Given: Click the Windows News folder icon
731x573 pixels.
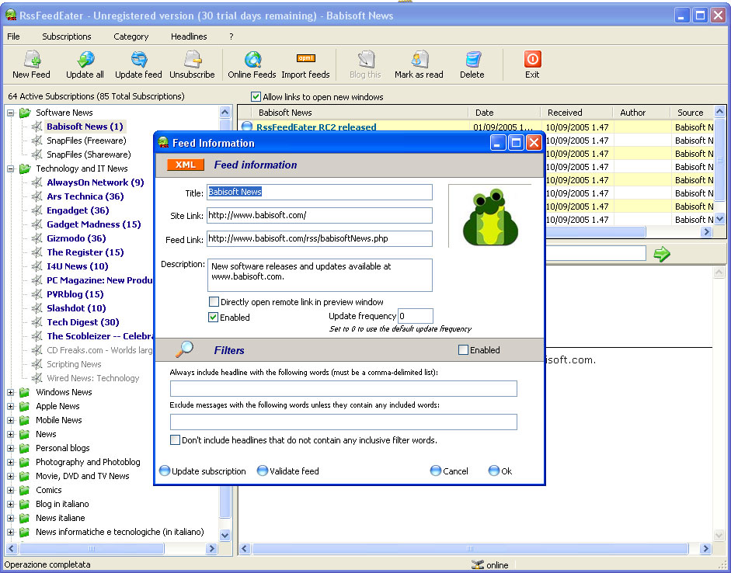Looking at the screenshot, I should pyautogui.click(x=25, y=392).
